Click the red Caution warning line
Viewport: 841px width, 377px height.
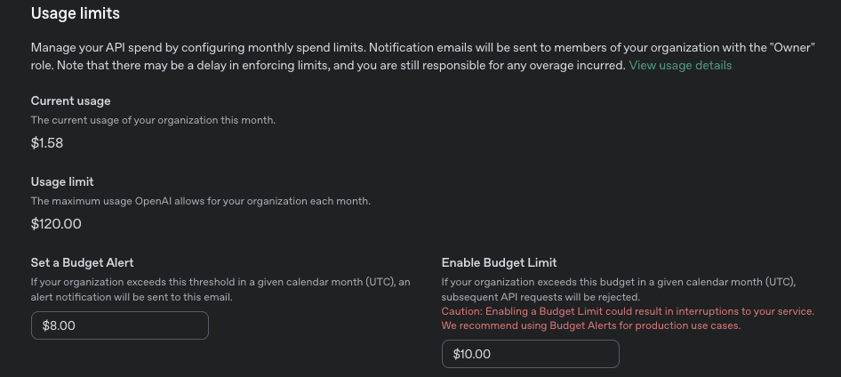coord(628,311)
